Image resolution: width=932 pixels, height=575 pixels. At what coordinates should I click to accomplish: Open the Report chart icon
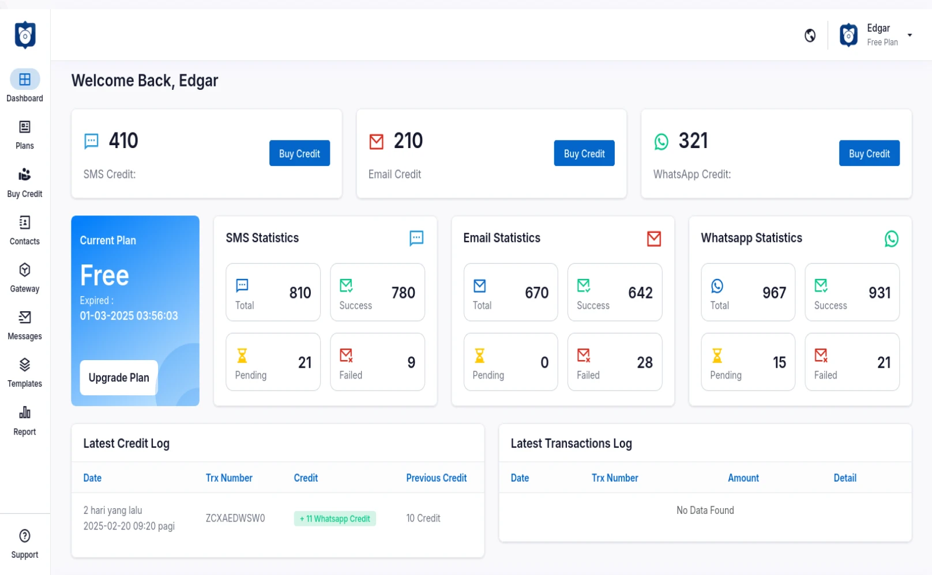tap(25, 413)
